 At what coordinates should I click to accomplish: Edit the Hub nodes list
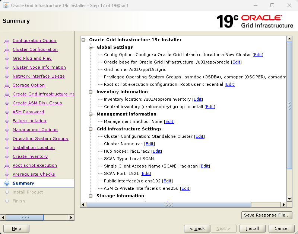pos(156,151)
